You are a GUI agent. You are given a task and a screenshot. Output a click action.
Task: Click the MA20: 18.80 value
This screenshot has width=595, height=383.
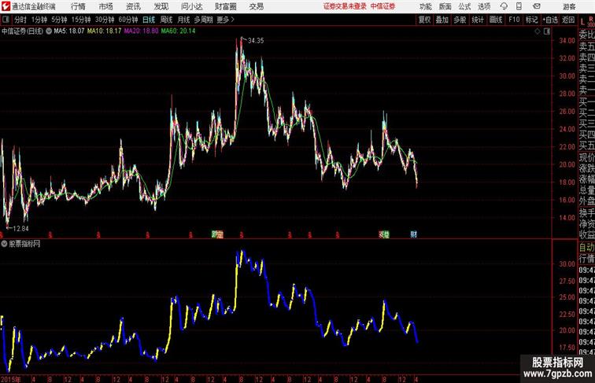click(x=141, y=31)
